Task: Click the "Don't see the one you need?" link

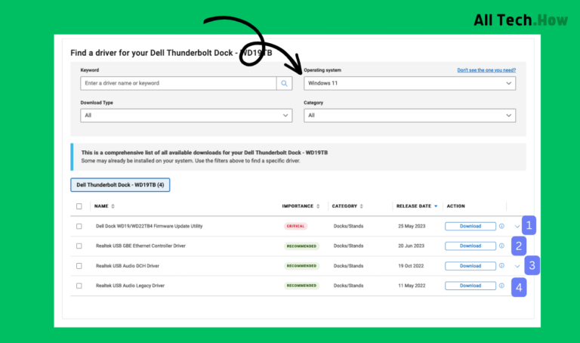Action: tap(486, 70)
